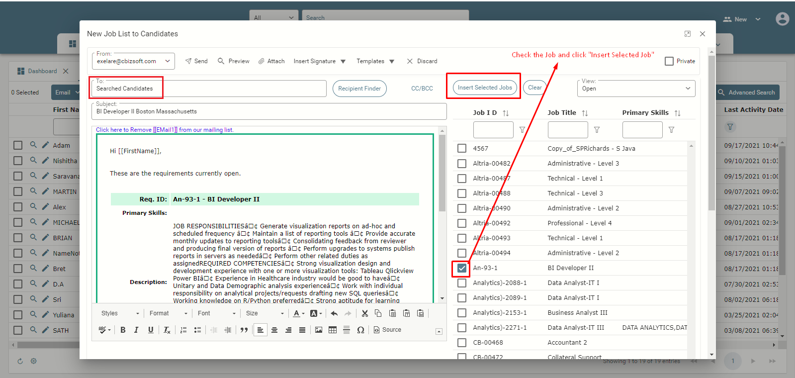The width and height of the screenshot is (795, 378).
Task: Click Attach in the email toolbar
Action: (271, 61)
